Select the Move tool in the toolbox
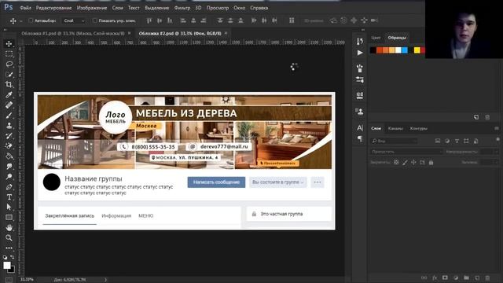The height and width of the screenshot is (283, 503). tap(9, 44)
